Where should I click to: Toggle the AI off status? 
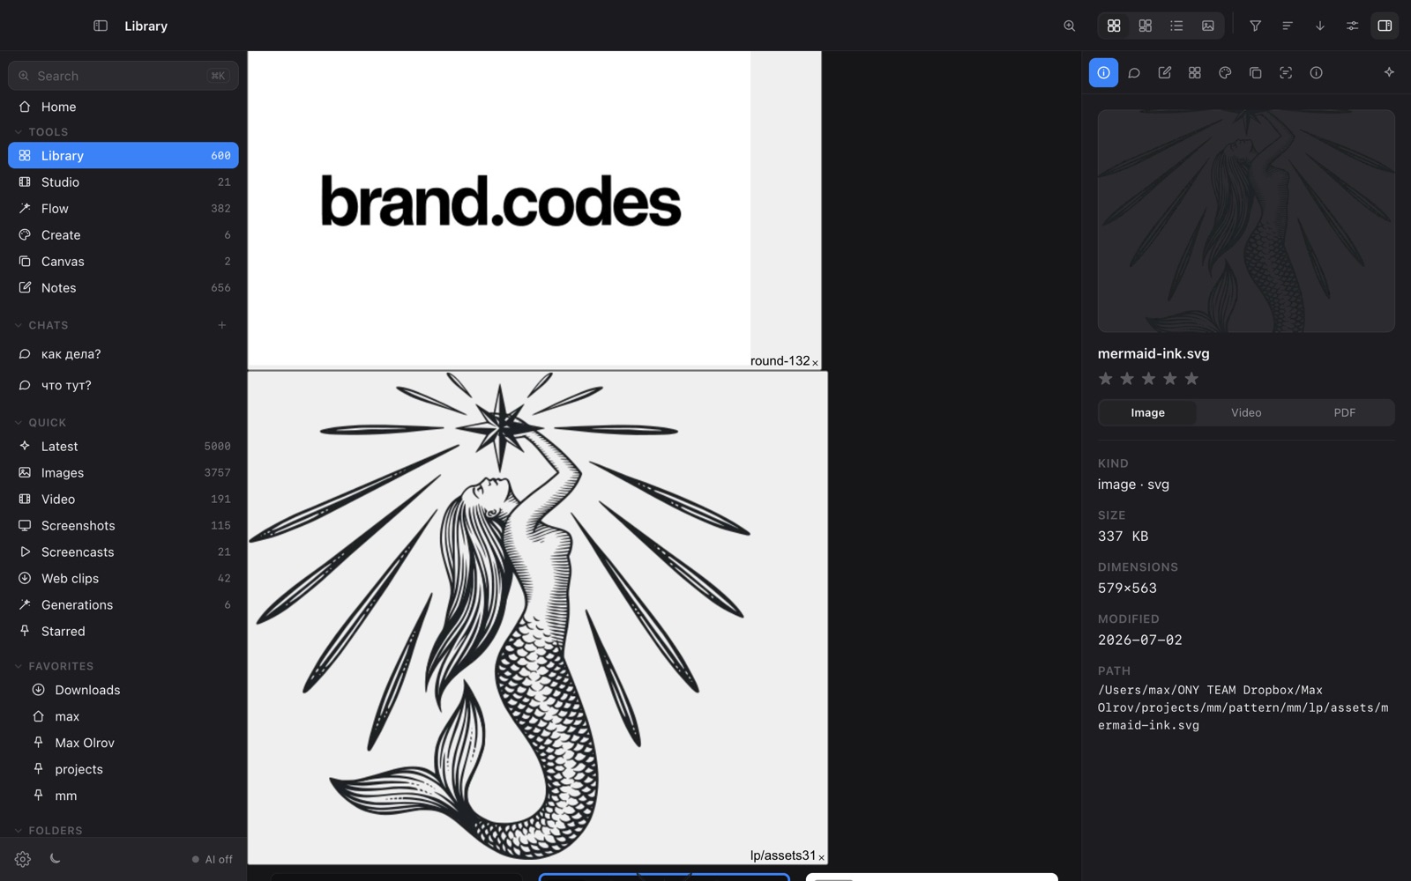pos(213,859)
